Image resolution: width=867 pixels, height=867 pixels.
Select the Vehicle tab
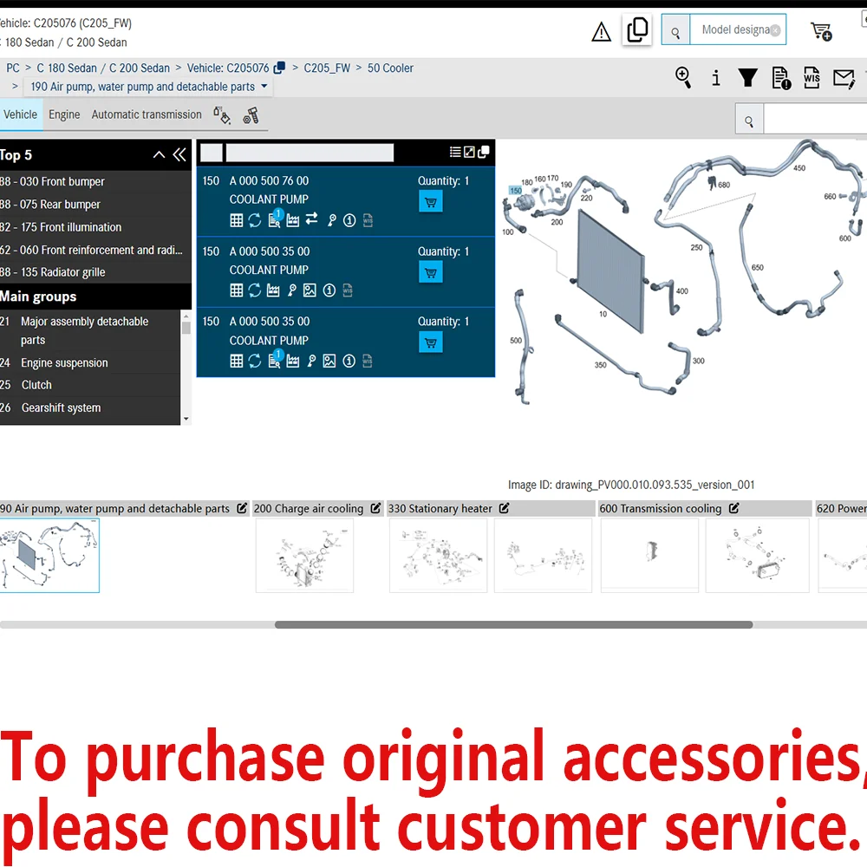coord(21,114)
